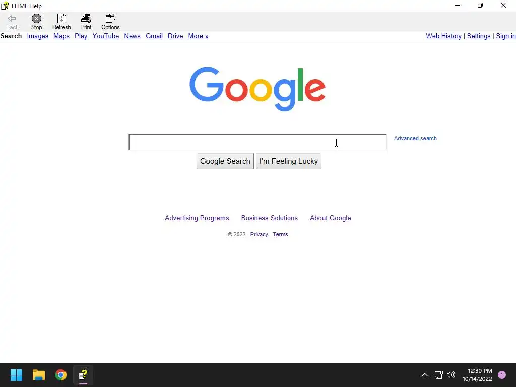Focus the Google search text box
The image size is (516, 387).
coord(257,142)
